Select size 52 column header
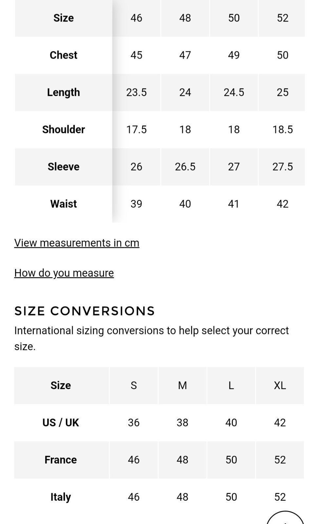 (x=282, y=18)
